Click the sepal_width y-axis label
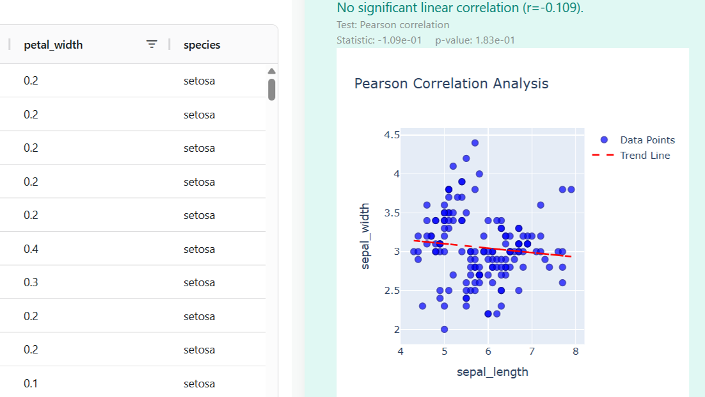Viewport: 705px width, 397px height. pos(365,236)
